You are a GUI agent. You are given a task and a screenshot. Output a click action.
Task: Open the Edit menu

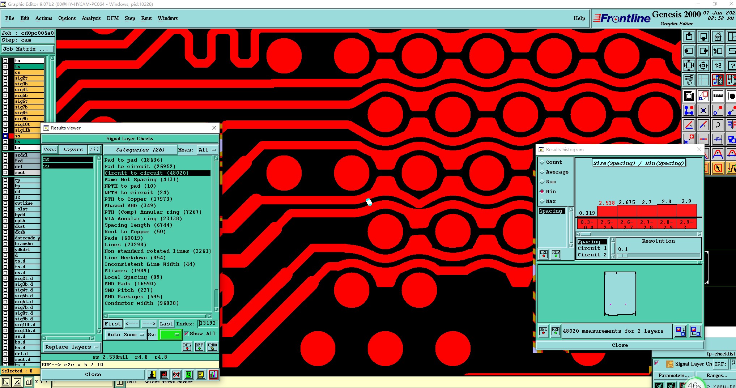tap(25, 18)
